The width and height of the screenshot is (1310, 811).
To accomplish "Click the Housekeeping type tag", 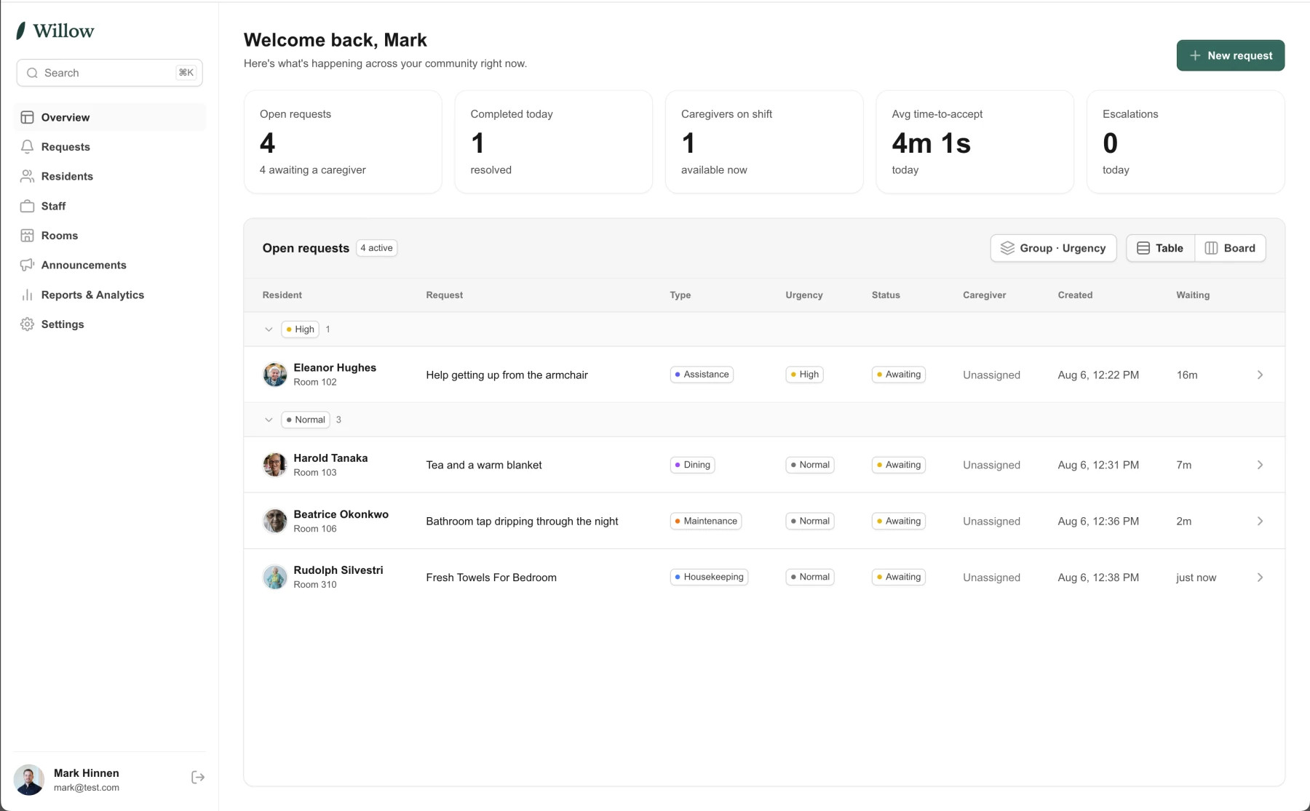I will click(x=709, y=577).
